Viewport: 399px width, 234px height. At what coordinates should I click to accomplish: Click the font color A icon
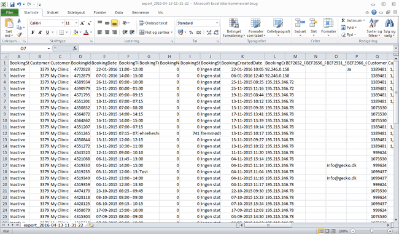pyautogui.click(x=86, y=33)
